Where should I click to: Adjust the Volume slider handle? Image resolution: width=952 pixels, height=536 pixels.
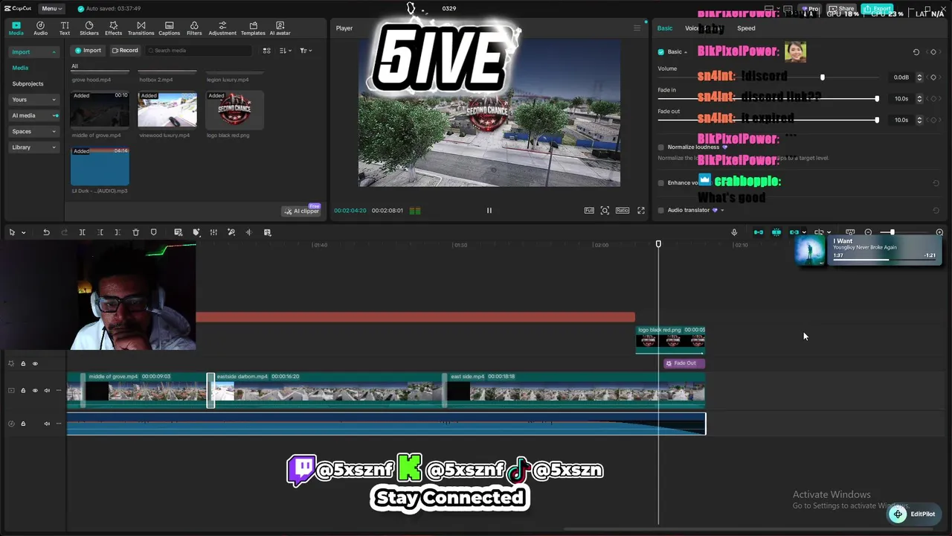[822, 77]
